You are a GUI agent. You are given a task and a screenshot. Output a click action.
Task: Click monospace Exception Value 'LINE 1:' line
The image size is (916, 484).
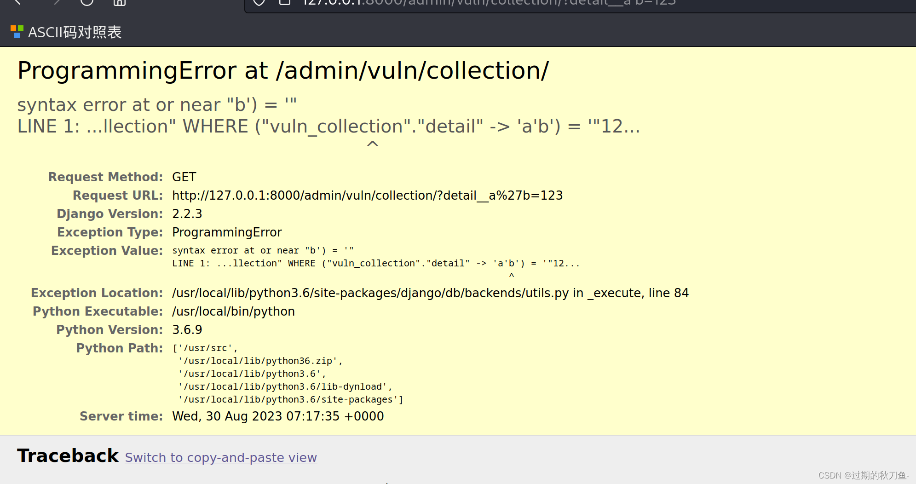376,263
